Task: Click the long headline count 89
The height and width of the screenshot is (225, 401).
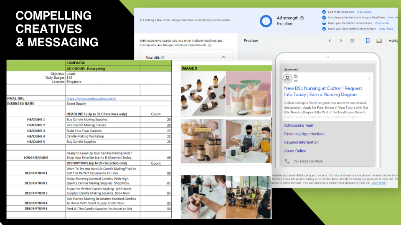Action: coord(169,158)
